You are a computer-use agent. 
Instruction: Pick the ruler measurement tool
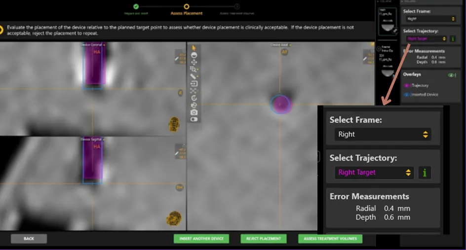pos(194,76)
